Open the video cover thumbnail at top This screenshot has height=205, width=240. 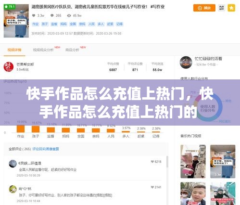(x=16, y=21)
